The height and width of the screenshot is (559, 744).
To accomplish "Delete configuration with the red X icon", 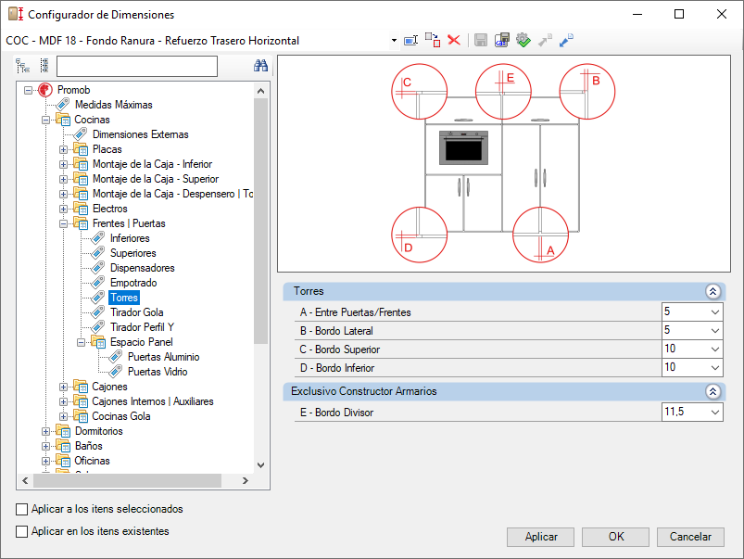I will click(x=454, y=40).
